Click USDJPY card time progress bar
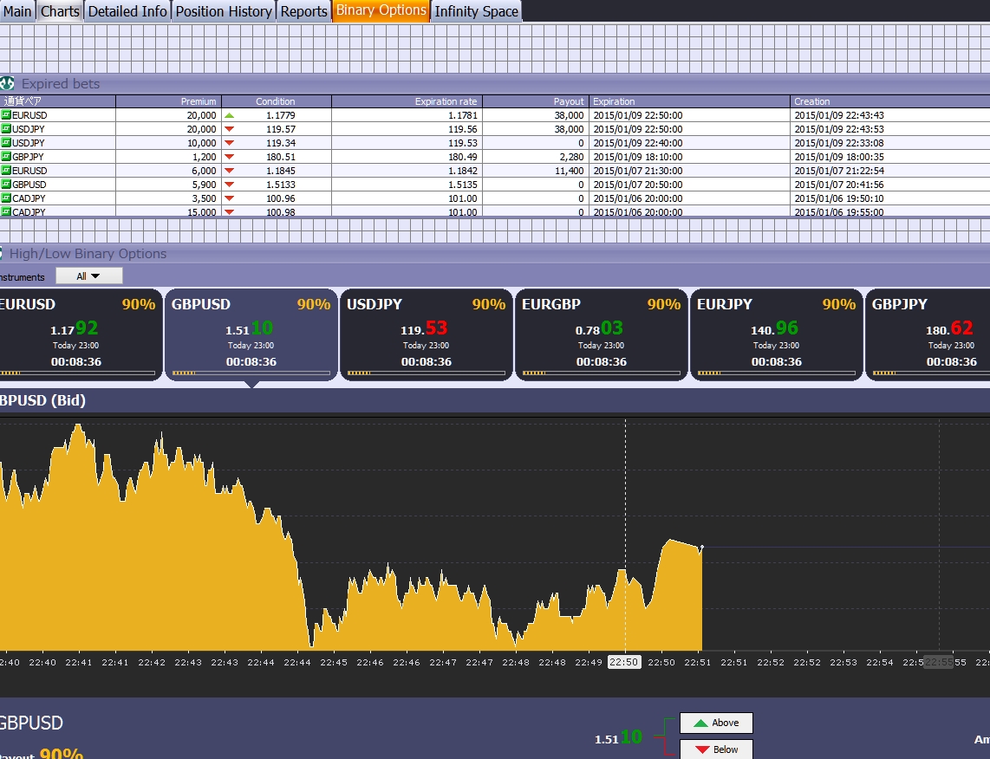 (427, 373)
